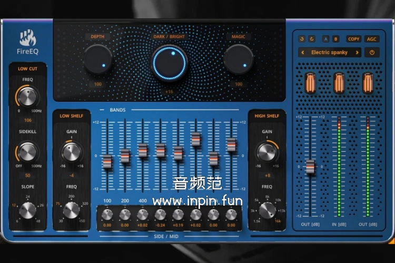
Task: Click the sixth, highest-set band fader
Action: click(x=196, y=139)
